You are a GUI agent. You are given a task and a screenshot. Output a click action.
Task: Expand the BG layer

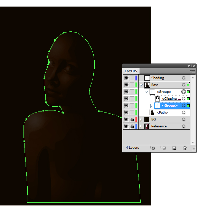[141, 119]
